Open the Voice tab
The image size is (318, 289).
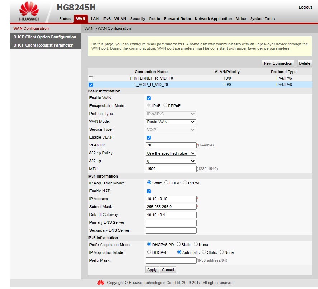(x=241, y=19)
